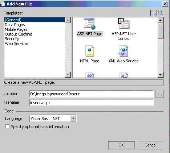Choose the HTML Page template icon
170x153 pixels.
pyautogui.click(x=90, y=51)
